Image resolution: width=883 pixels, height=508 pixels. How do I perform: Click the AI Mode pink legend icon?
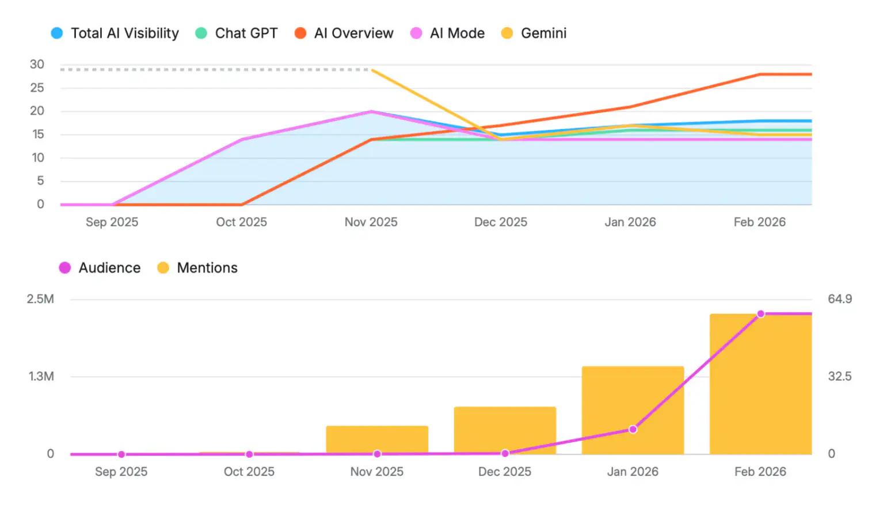tap(417, 33)
